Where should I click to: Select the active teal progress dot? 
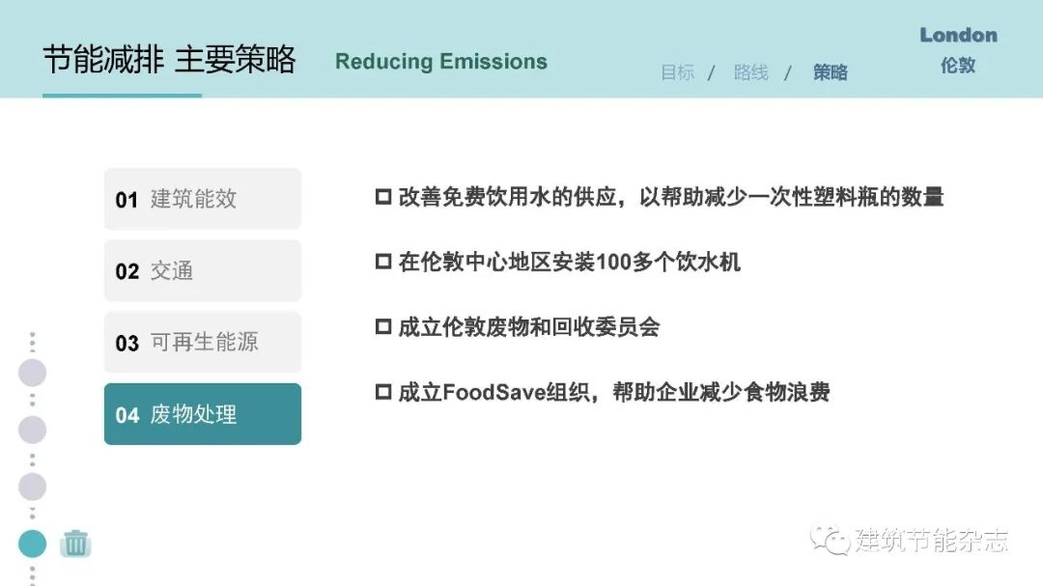[32, 544]
